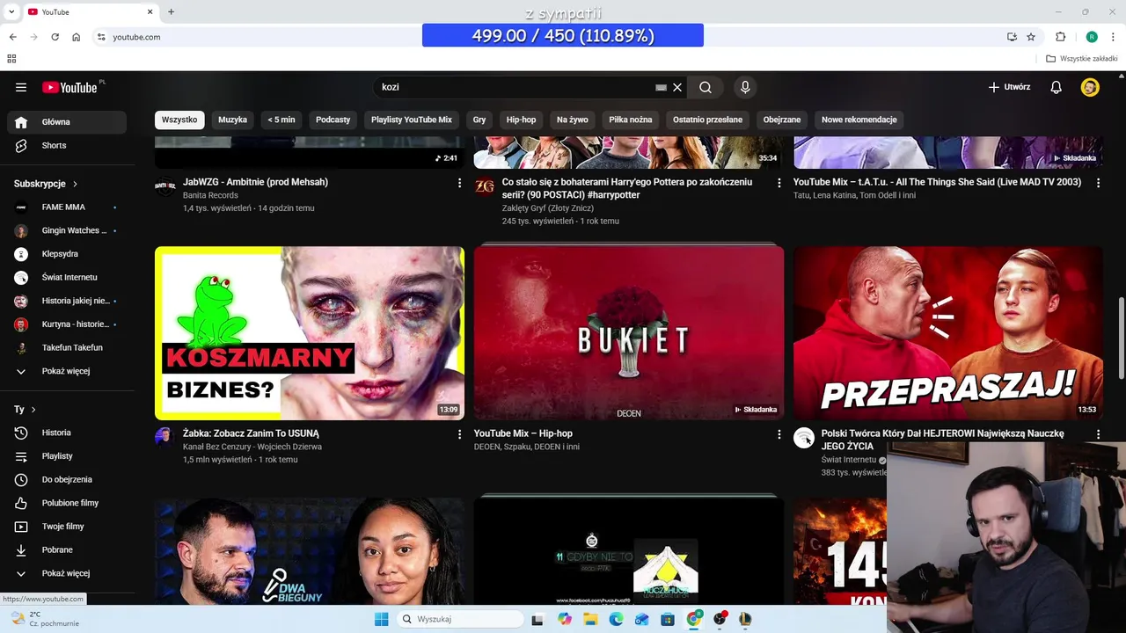Open options menu for Żabka video
This screenshot has width=1126, height=633.
459,434
